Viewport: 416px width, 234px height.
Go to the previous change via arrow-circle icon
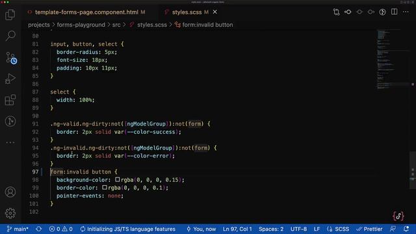(348, 12)
